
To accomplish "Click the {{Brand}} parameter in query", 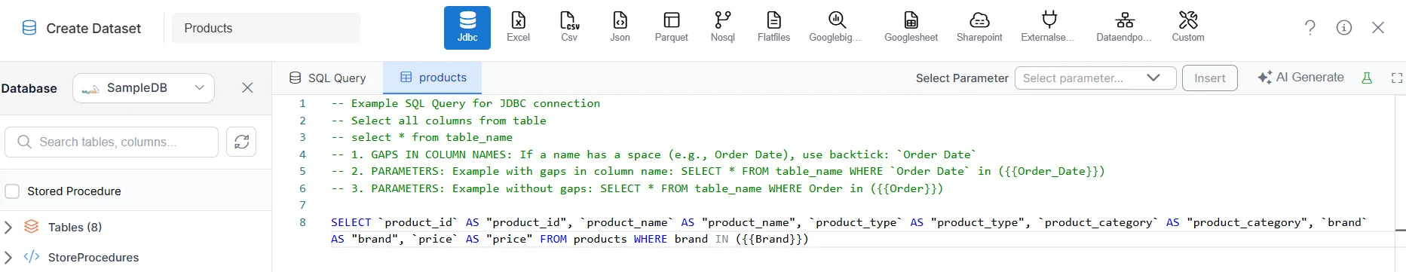I will tap(772, 239).
